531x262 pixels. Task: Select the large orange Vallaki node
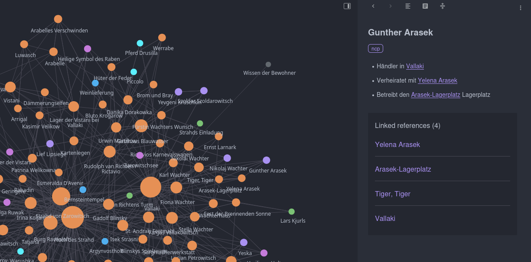[x=150, y=187]
